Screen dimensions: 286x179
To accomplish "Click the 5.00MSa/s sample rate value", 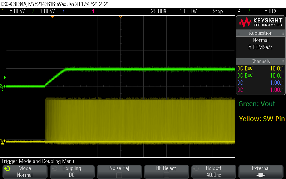I will [x=260, y=47].
